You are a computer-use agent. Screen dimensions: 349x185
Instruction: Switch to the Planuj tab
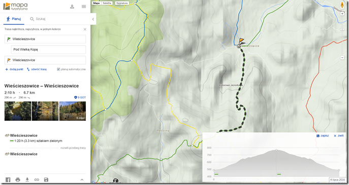coord(14,19)
